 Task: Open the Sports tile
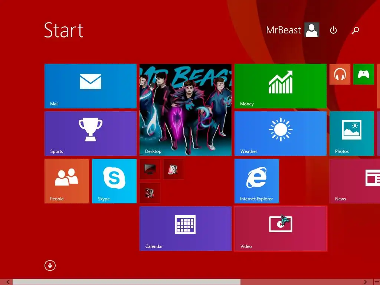click(x=91, y=134)
